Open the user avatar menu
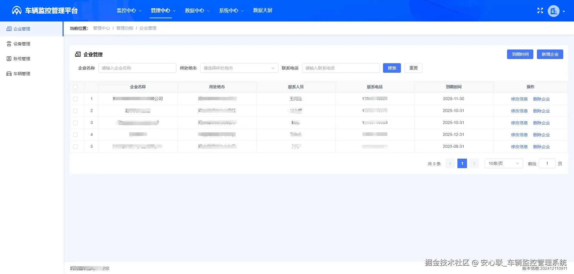 [x=553, y=11]
